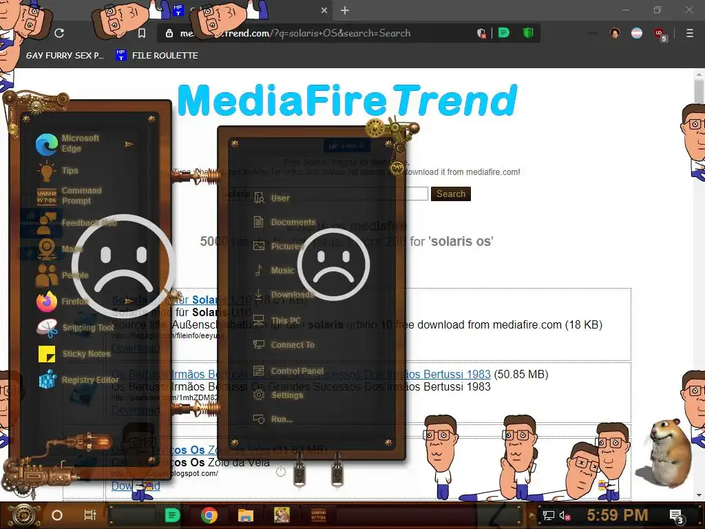Open the People app entry
Viewport: 705px width, 529px height.
(x=62, y=276)
